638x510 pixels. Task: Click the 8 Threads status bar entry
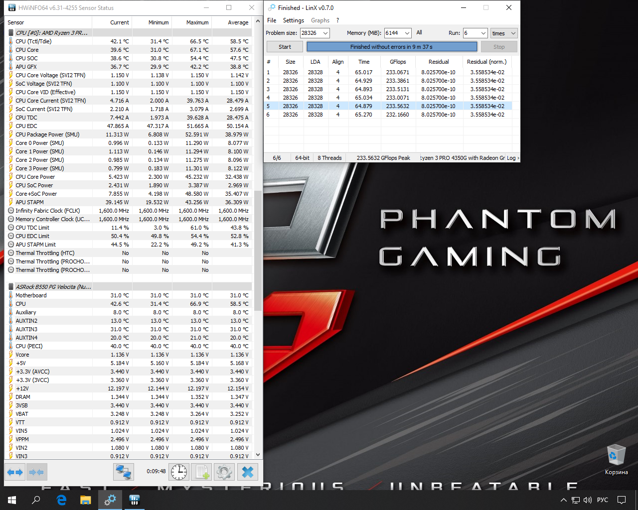pyautogui.click(x=329, y=158)
